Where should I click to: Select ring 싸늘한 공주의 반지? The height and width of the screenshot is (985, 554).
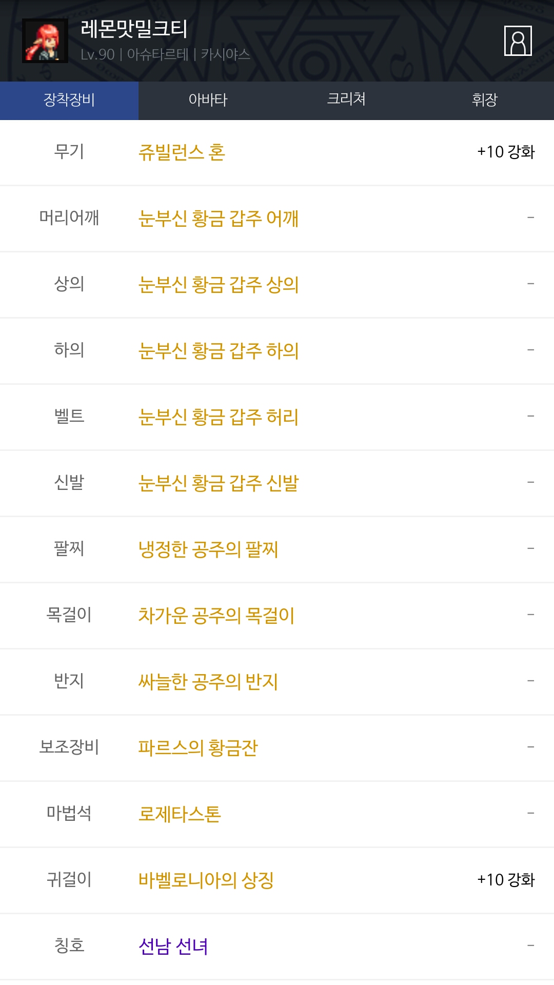[208, 682]
